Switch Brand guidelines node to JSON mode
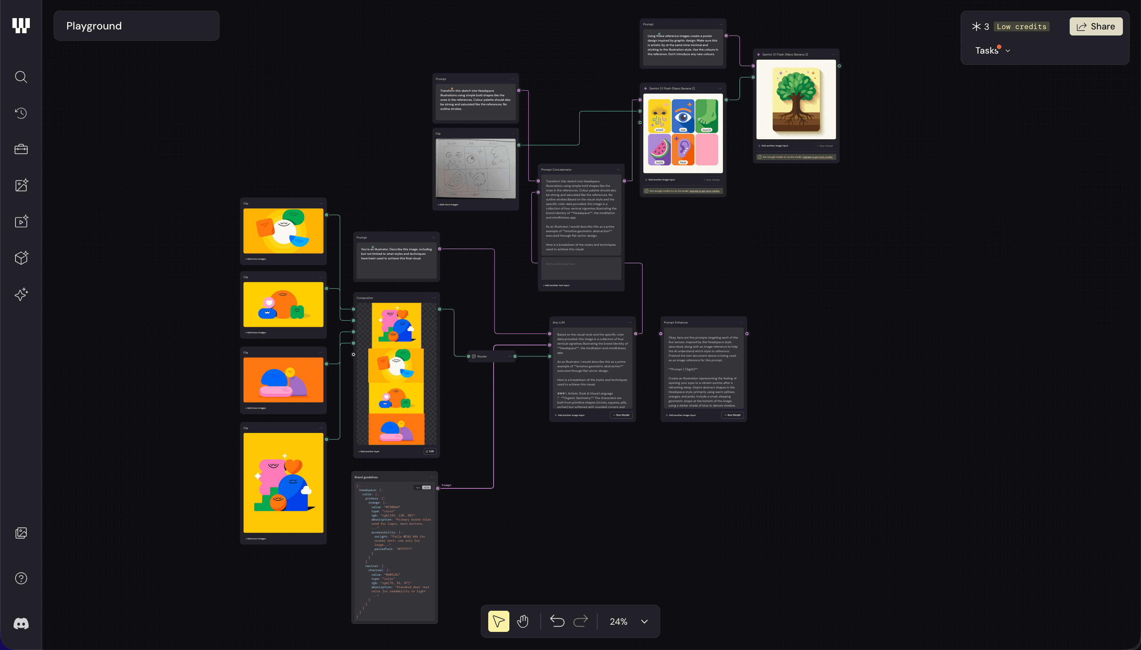This screenshot has width=1141, height=650. click(427, 488)
